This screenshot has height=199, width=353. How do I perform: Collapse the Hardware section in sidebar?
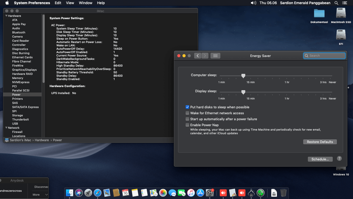[6, 16]
